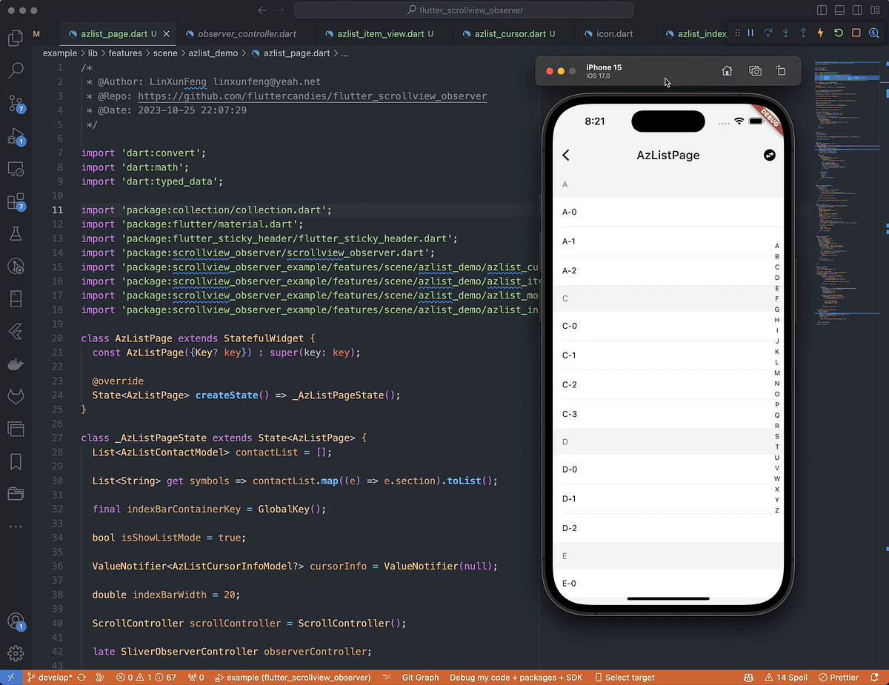Toggle Prettier formatter in status bar
Screen dimensions: 889x685
tap(838, 677)
